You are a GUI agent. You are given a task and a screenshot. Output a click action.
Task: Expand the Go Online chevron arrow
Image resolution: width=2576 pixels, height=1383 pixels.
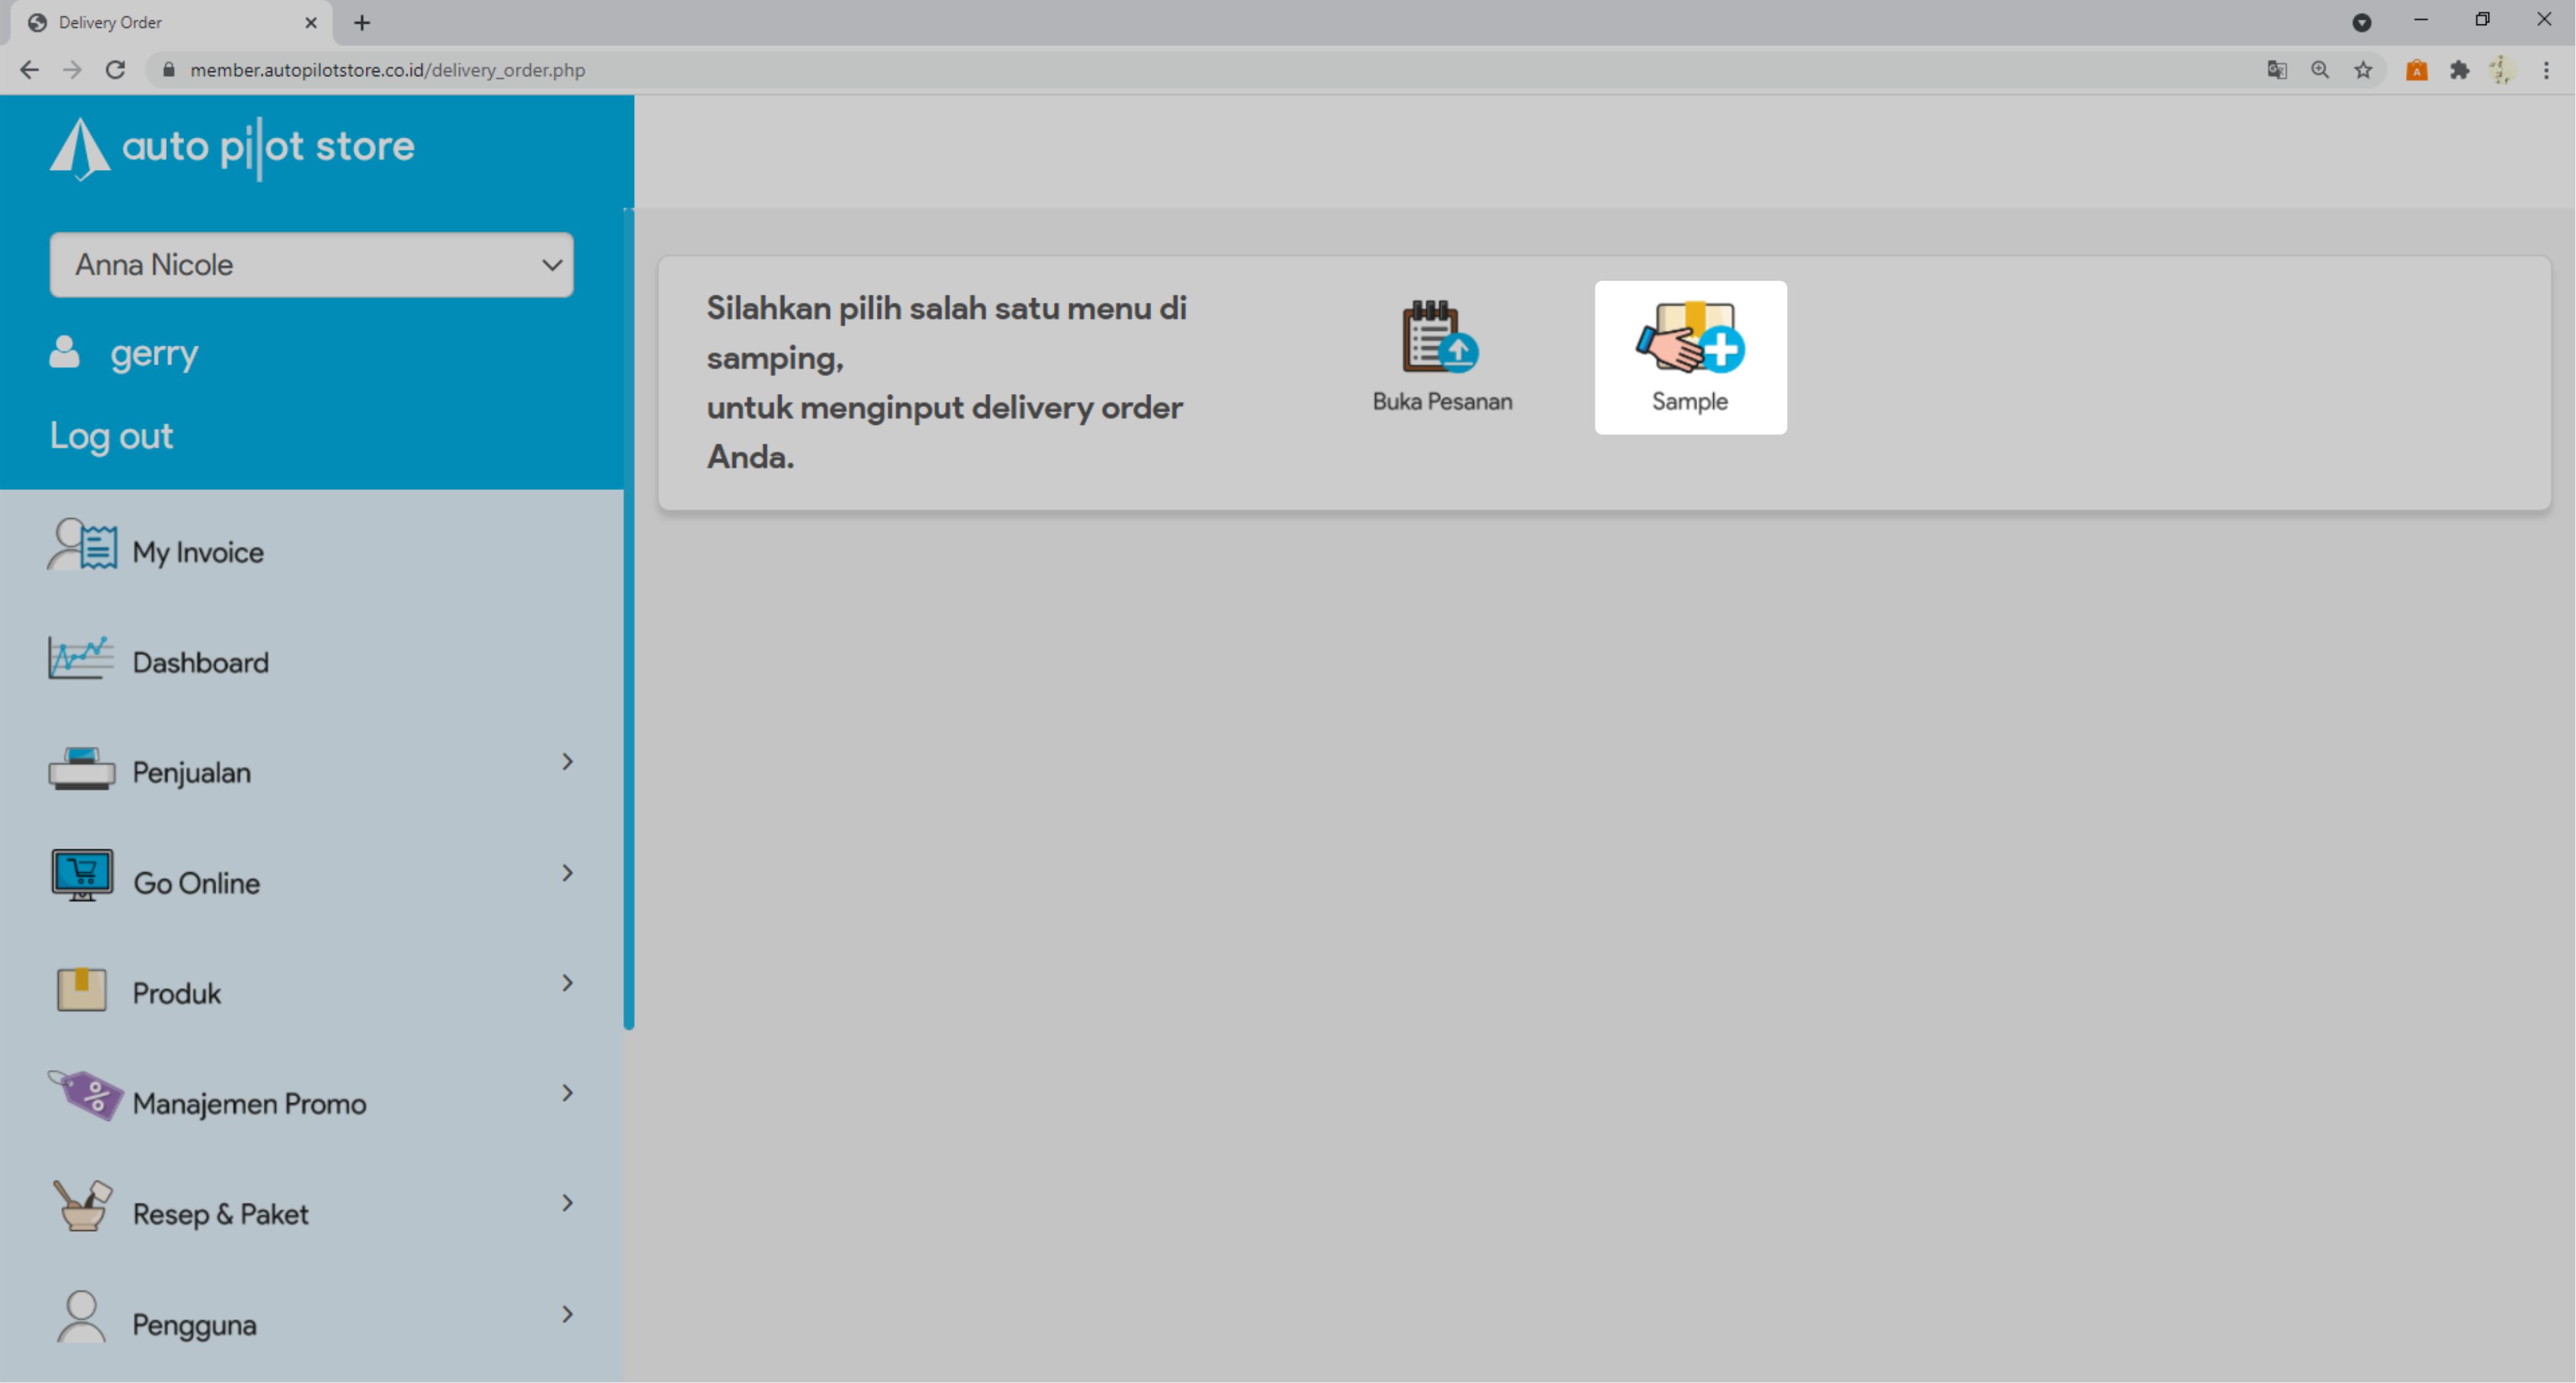(567, 873)
